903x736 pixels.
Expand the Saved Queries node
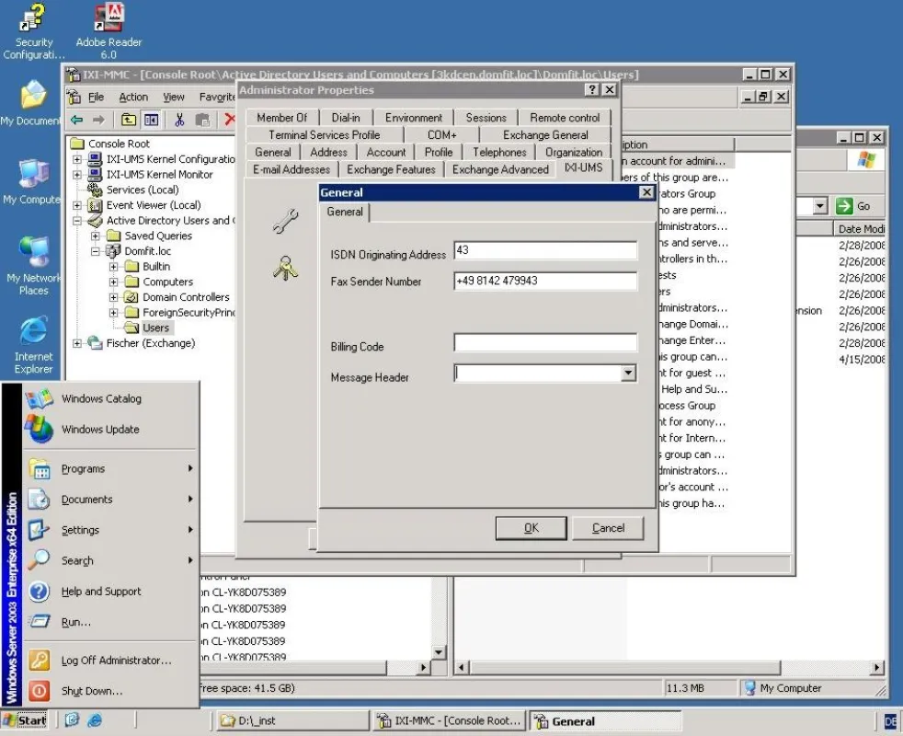click(96, 236)
